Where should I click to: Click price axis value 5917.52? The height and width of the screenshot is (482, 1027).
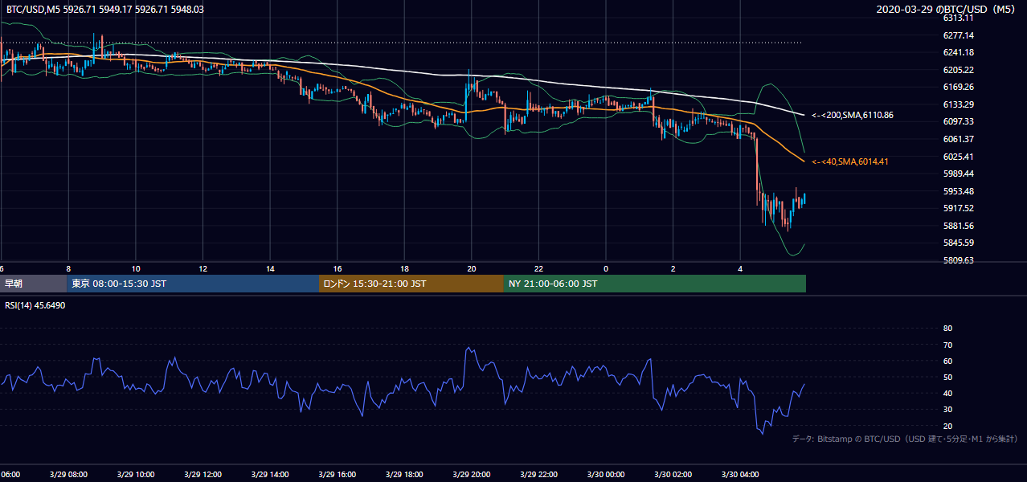958,208
